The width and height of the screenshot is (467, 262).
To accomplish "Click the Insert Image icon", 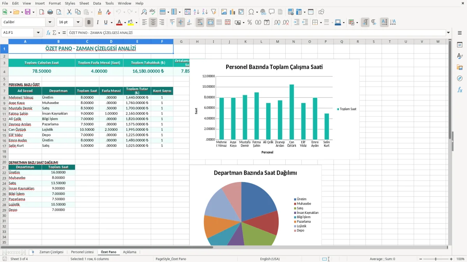I will (225, 12).
